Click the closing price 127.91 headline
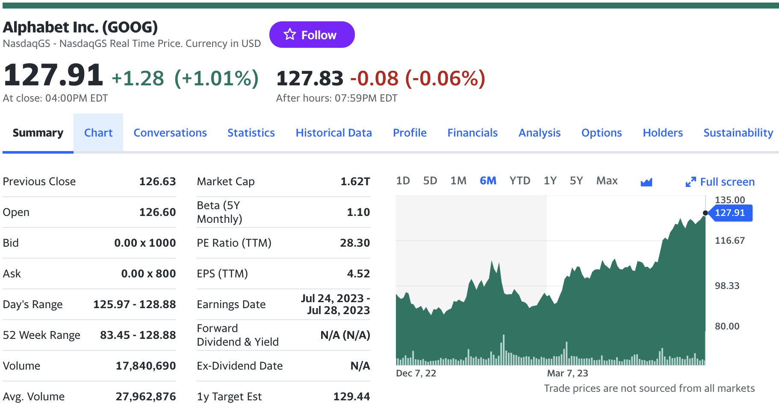 [x=53, y=75]
